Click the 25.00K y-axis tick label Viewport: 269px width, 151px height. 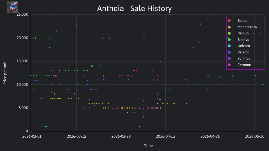click(x=22, y=15)
